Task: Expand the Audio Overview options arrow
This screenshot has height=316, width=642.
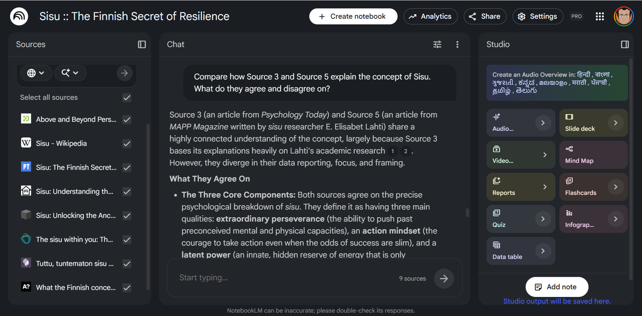Action: (543, 123)
